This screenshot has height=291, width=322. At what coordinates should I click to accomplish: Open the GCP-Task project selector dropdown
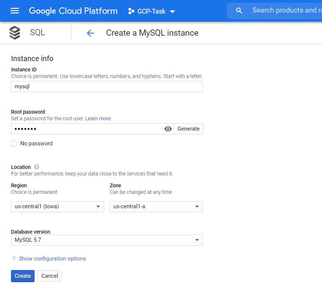(151, 11)
